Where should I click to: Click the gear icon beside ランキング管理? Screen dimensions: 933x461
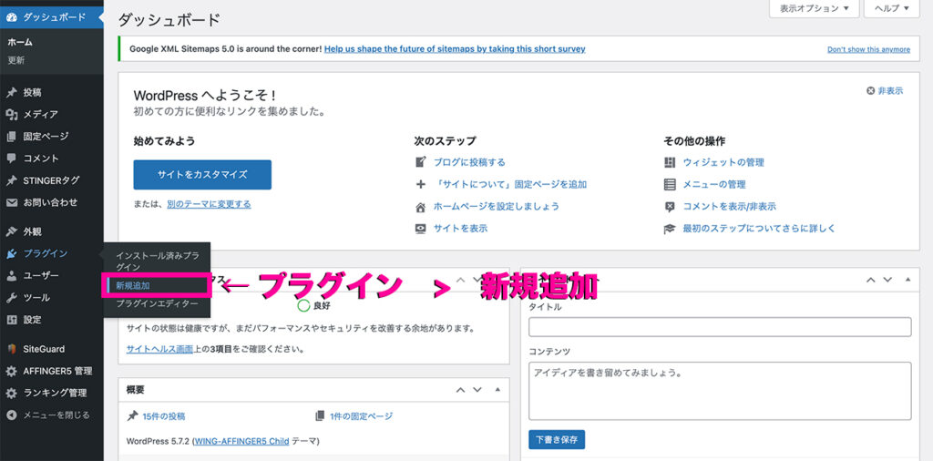tap(11, 394)
